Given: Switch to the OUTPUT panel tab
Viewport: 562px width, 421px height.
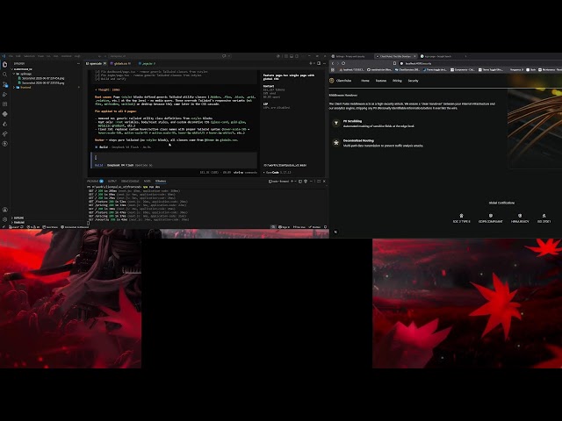Looking at the screenshot, I should 112,182.
